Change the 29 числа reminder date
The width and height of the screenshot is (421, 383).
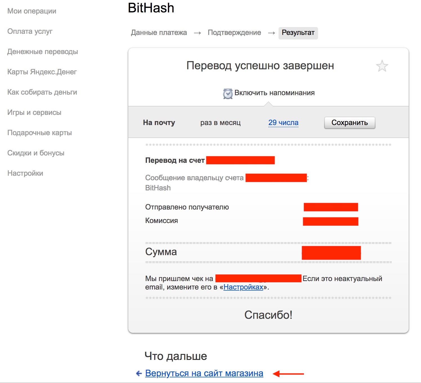tap(283, 123)
